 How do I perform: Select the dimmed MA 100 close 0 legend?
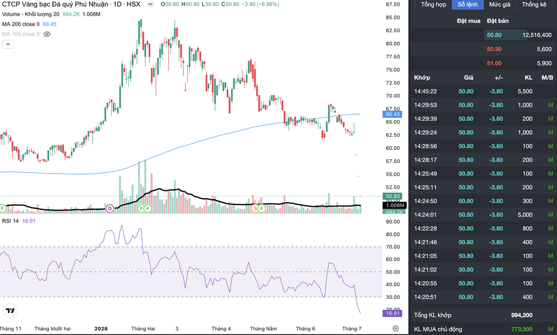pyautogui.click(x=21, y=34)
